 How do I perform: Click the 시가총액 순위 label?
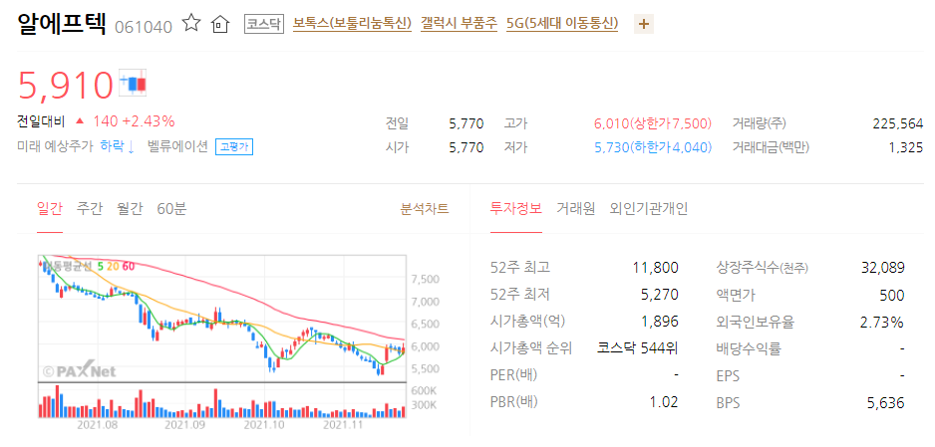530,348
